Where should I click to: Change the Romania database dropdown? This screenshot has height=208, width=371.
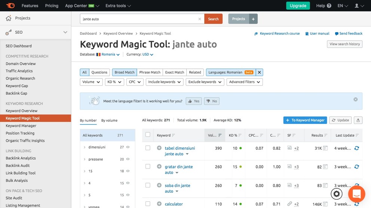[x=108, y=55]
